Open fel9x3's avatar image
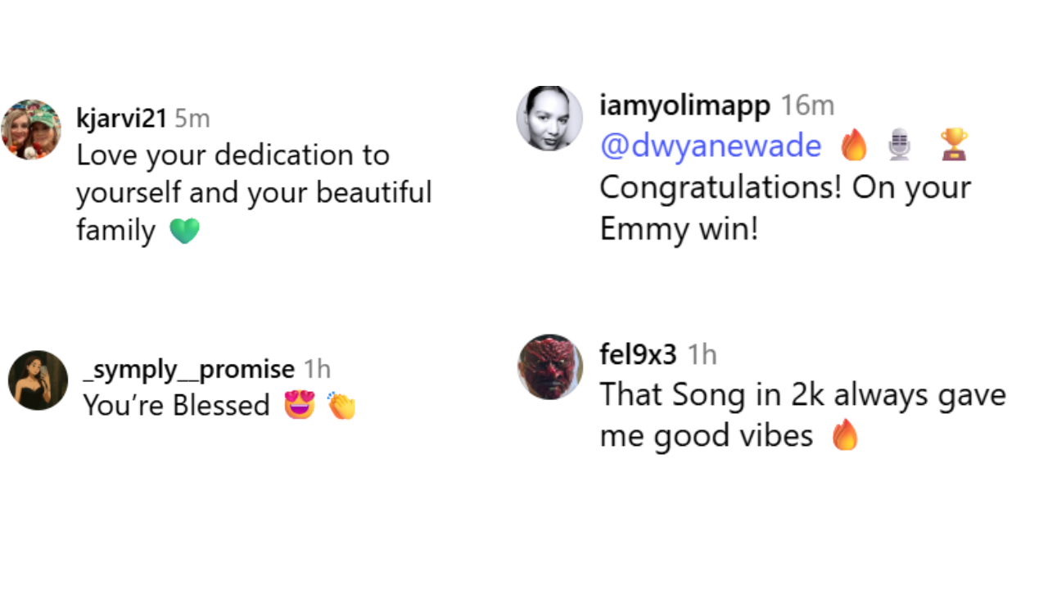 point(549,366)
